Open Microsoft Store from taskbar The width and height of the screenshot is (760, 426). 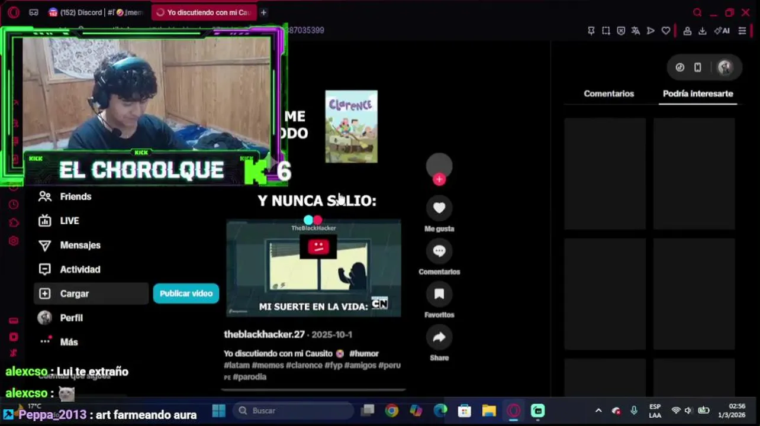(x=465, y=411)
